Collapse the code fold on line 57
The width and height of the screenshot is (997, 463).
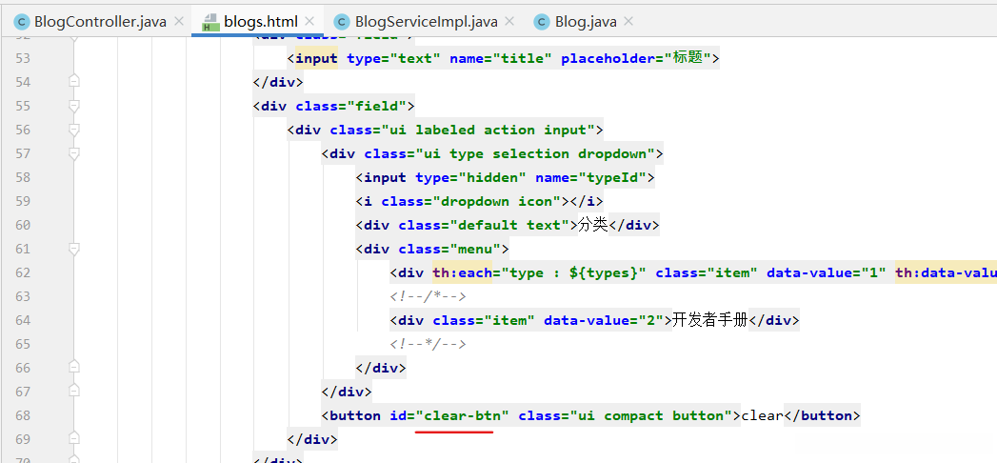coord(74,153)
